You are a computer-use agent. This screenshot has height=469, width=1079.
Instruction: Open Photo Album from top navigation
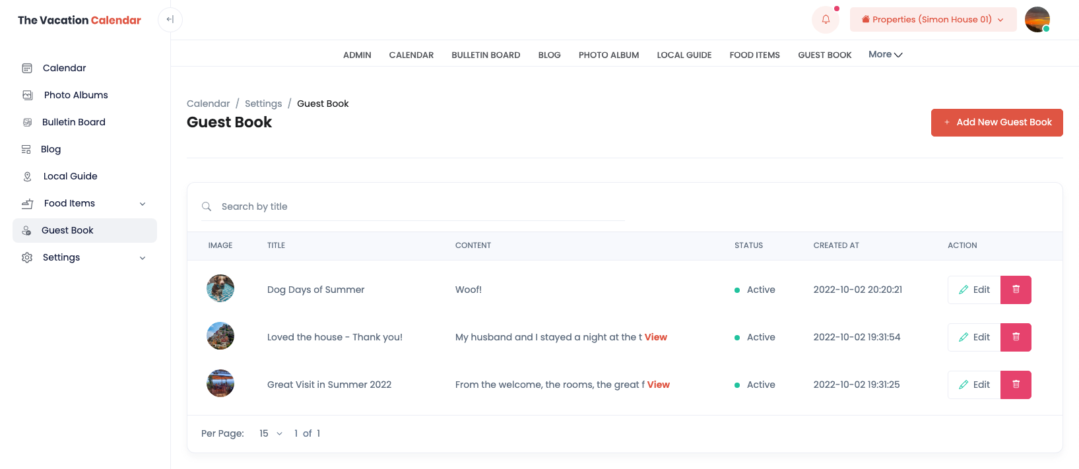pyautogui.click(x=608, y=55)
